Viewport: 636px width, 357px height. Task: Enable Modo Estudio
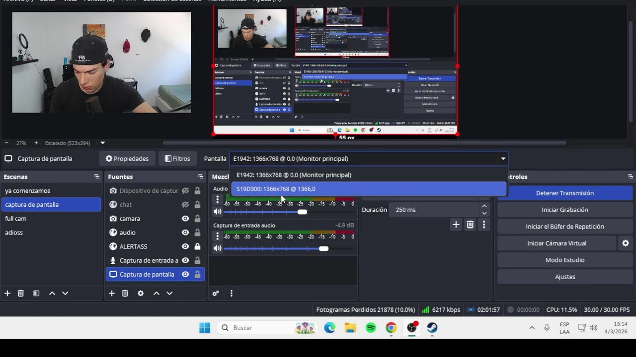pyautogui.click(x=565, y=260)
